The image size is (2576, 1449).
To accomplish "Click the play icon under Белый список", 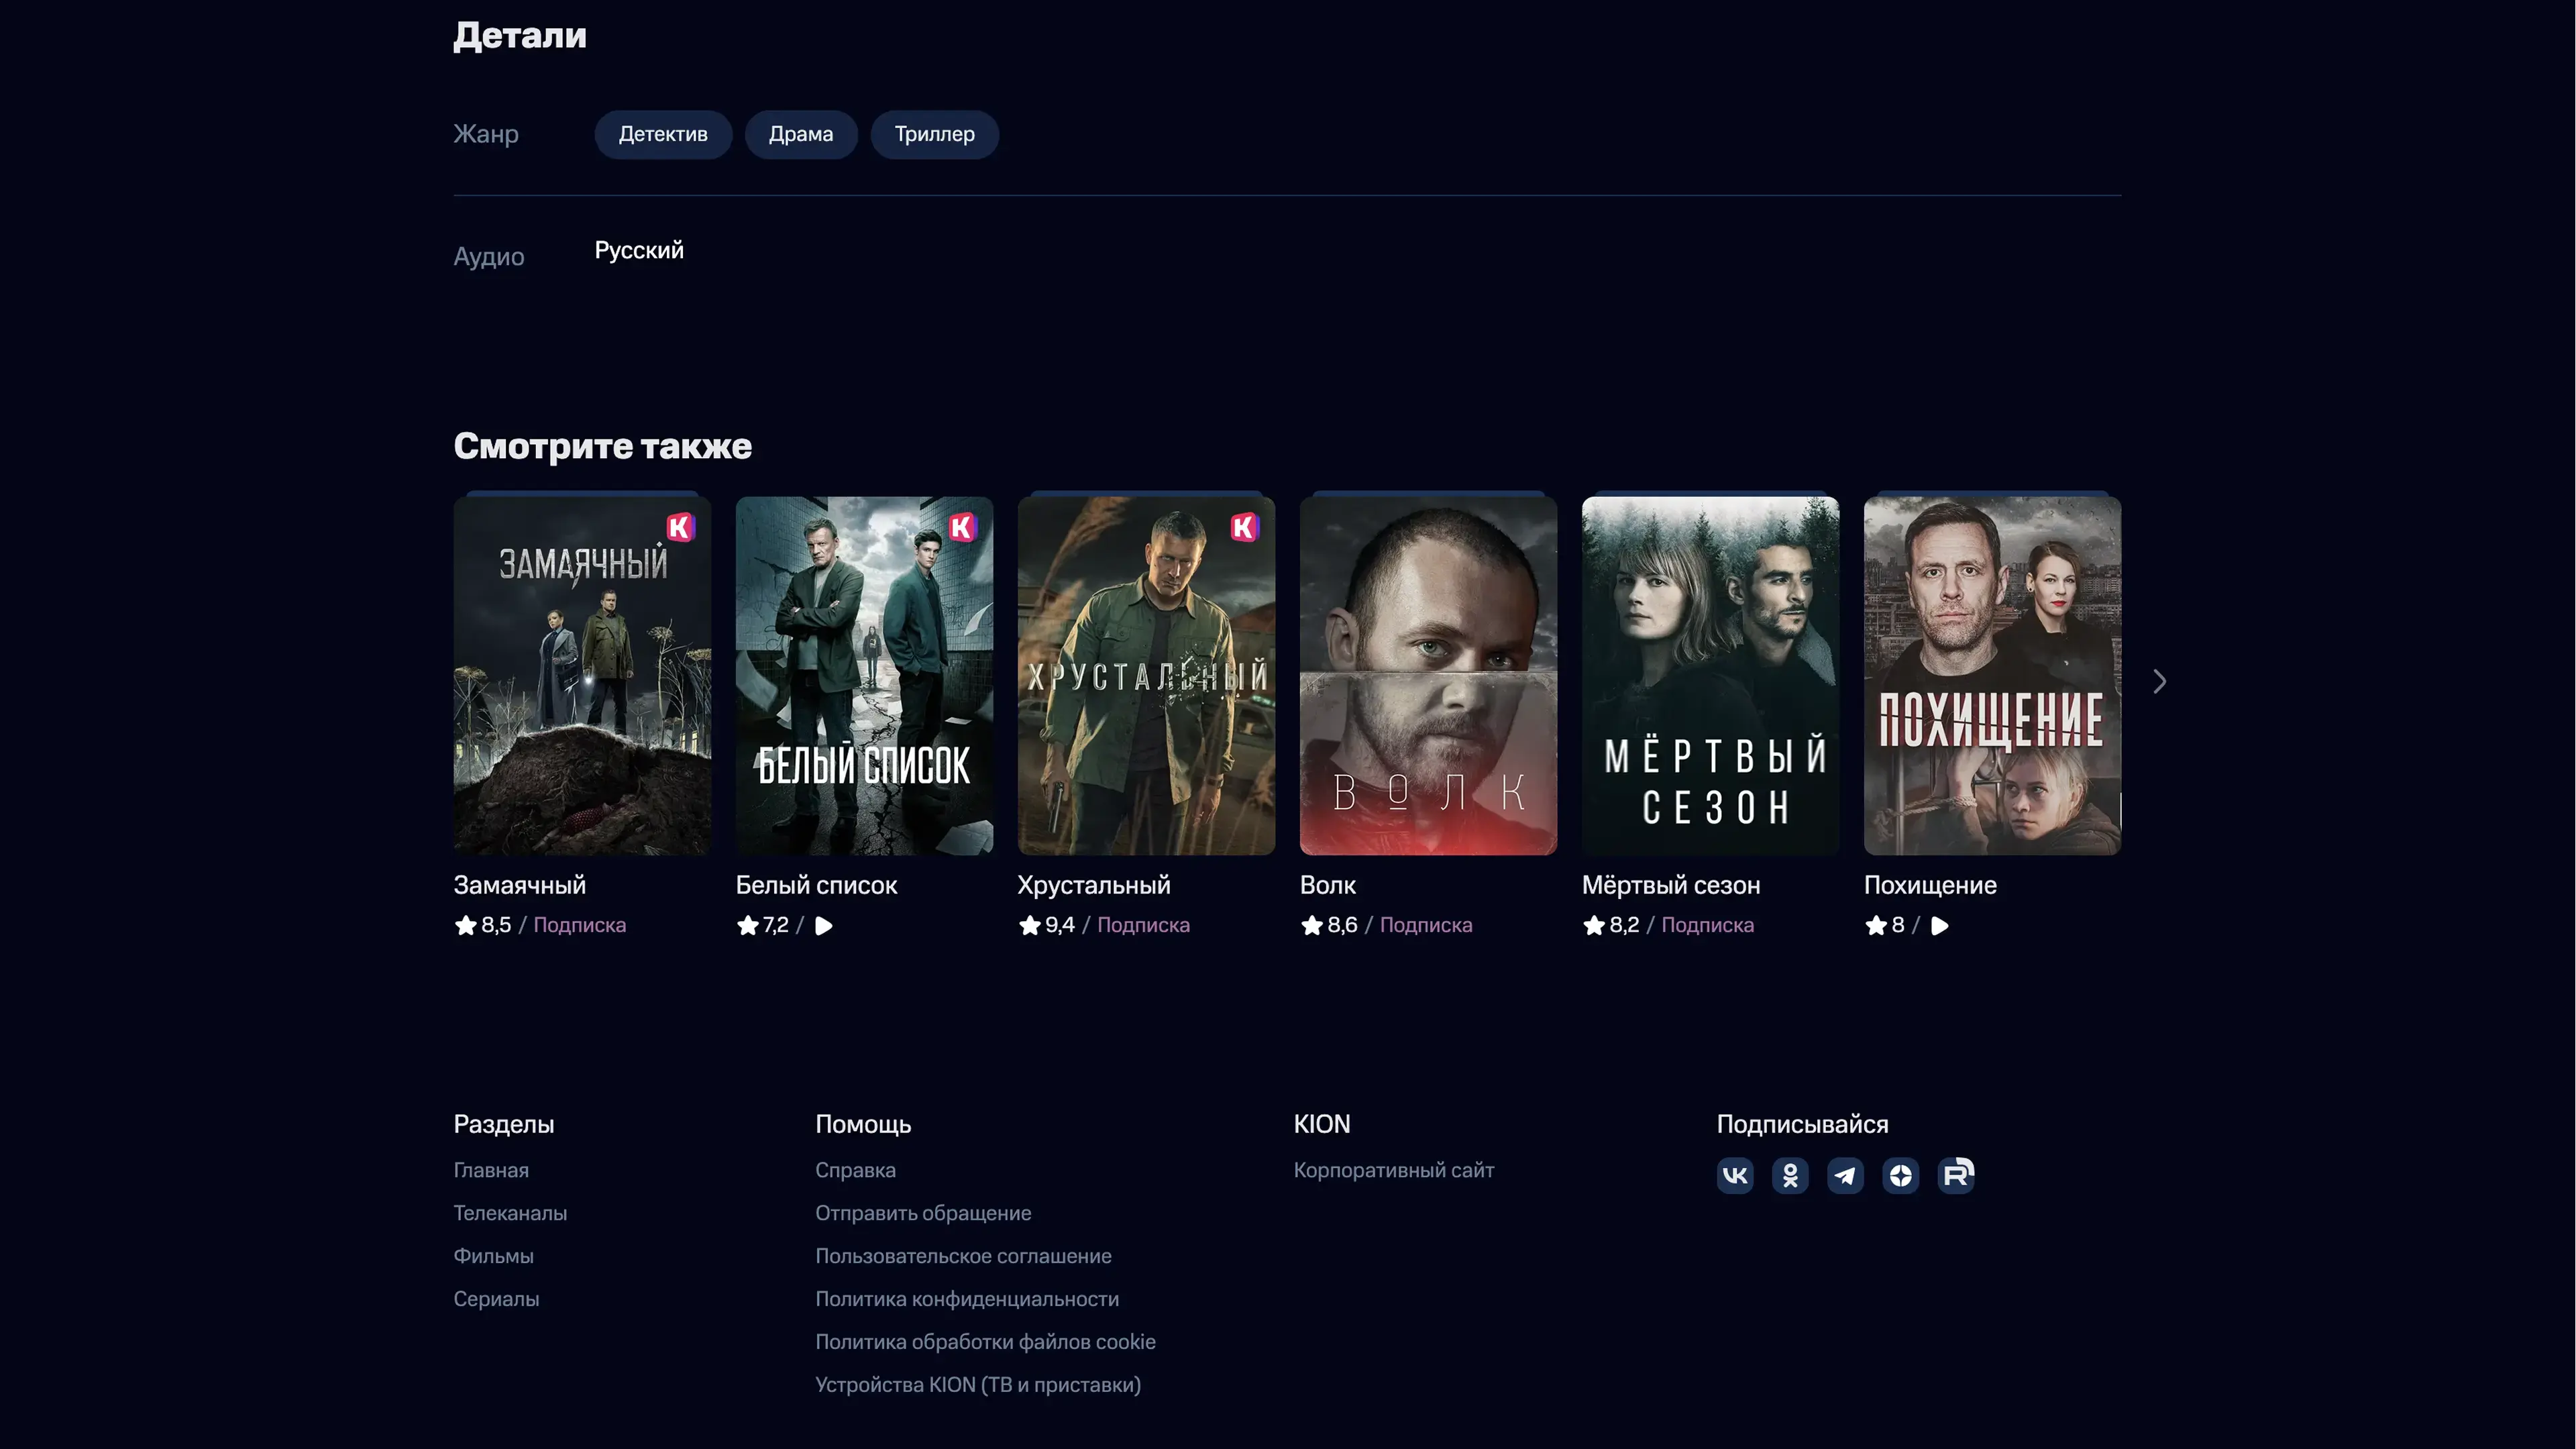I will (823, 926).
